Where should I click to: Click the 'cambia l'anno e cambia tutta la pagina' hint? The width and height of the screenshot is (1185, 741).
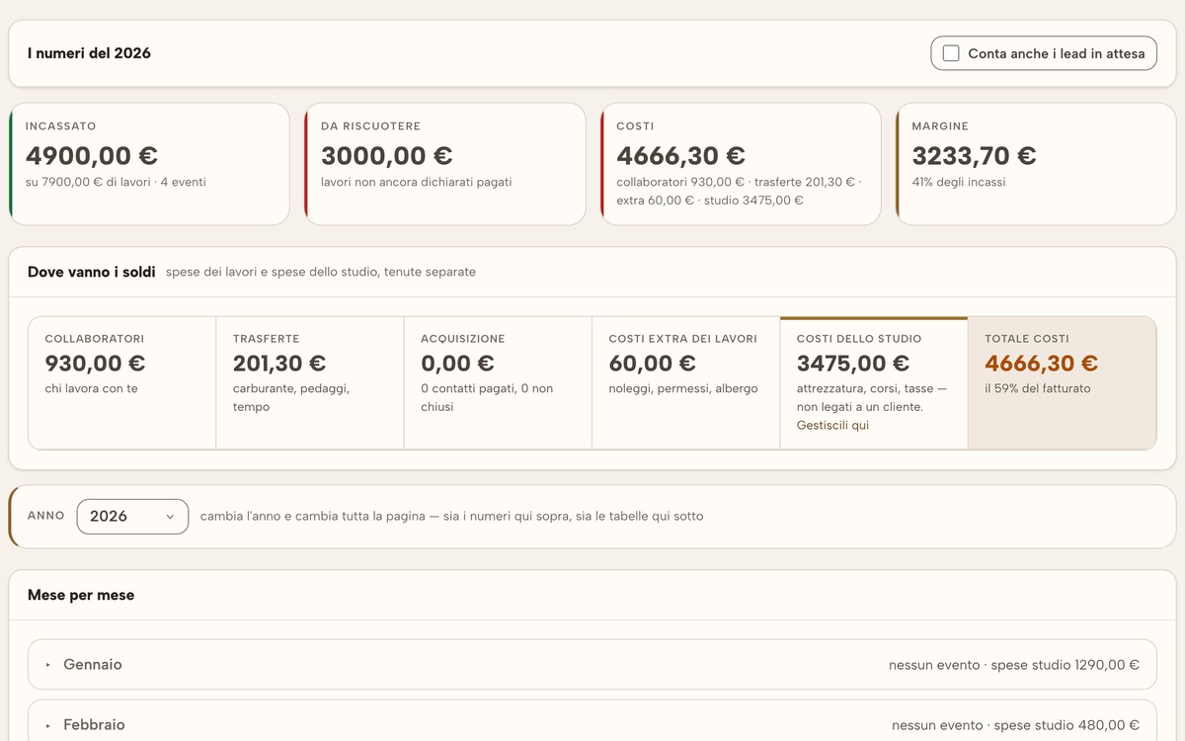tap(452, 516)
